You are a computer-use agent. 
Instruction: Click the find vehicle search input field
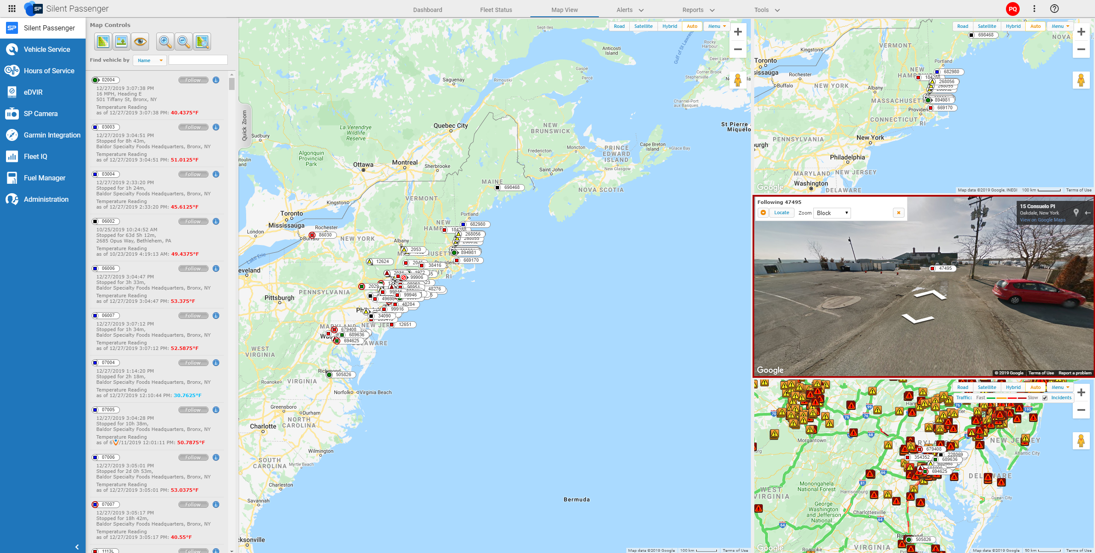click(x=198, y=60)
